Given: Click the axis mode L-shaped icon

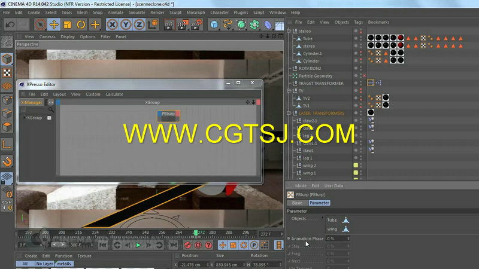Looking at the screenshot, I should click(7, 144).
